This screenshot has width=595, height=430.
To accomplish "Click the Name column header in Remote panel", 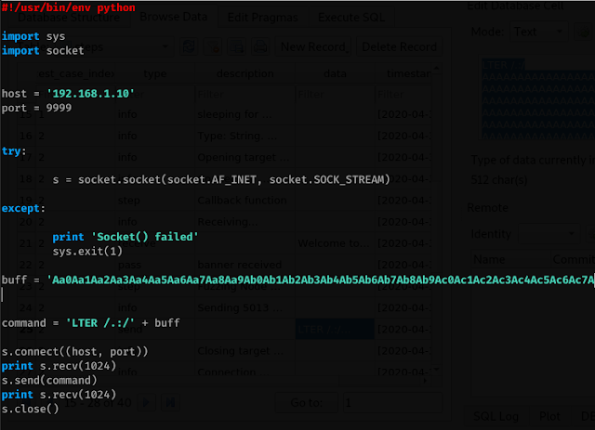I will pos(510,259).
